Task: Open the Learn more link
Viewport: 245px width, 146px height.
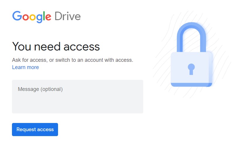Action: 25,67
